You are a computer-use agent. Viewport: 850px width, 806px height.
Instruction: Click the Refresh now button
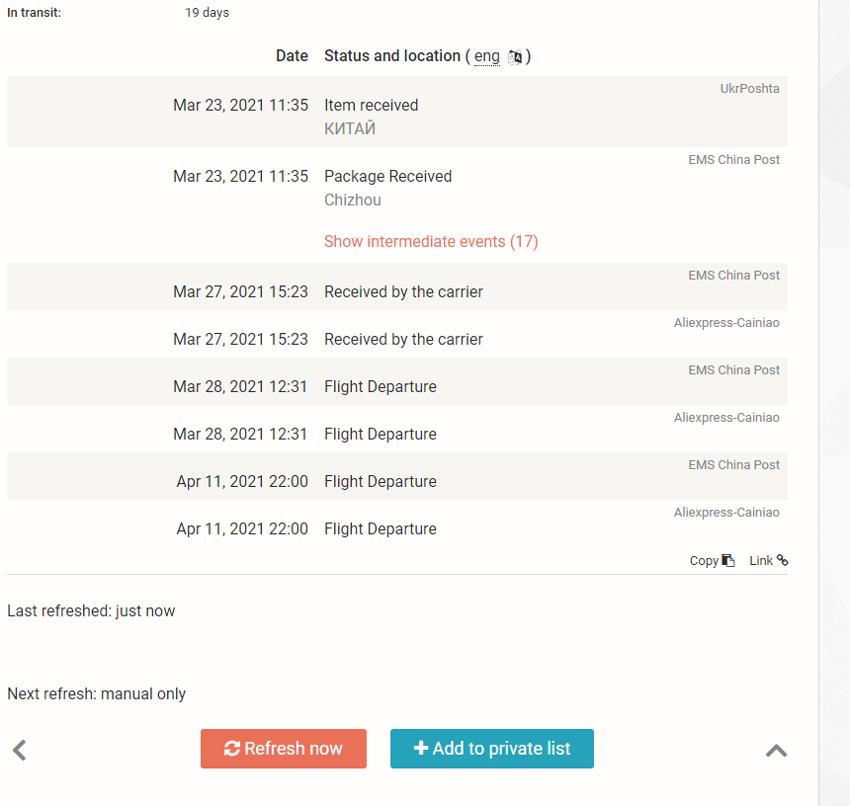click(284, 749)
